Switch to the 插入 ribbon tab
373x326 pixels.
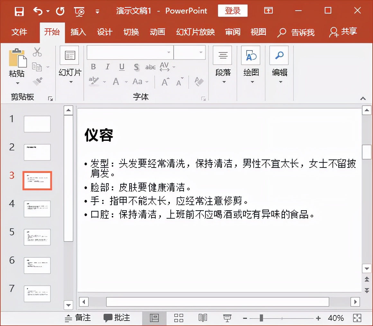pyautogui.click(x=78, y=32)
